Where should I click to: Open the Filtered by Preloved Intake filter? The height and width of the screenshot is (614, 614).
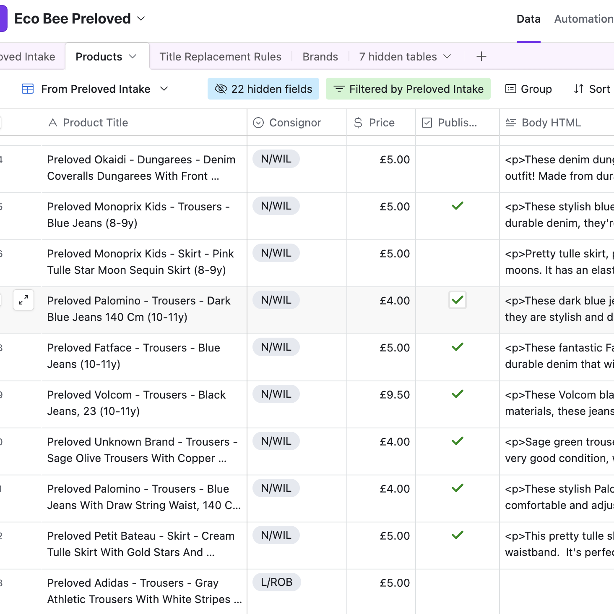click(x=408, y=89)
